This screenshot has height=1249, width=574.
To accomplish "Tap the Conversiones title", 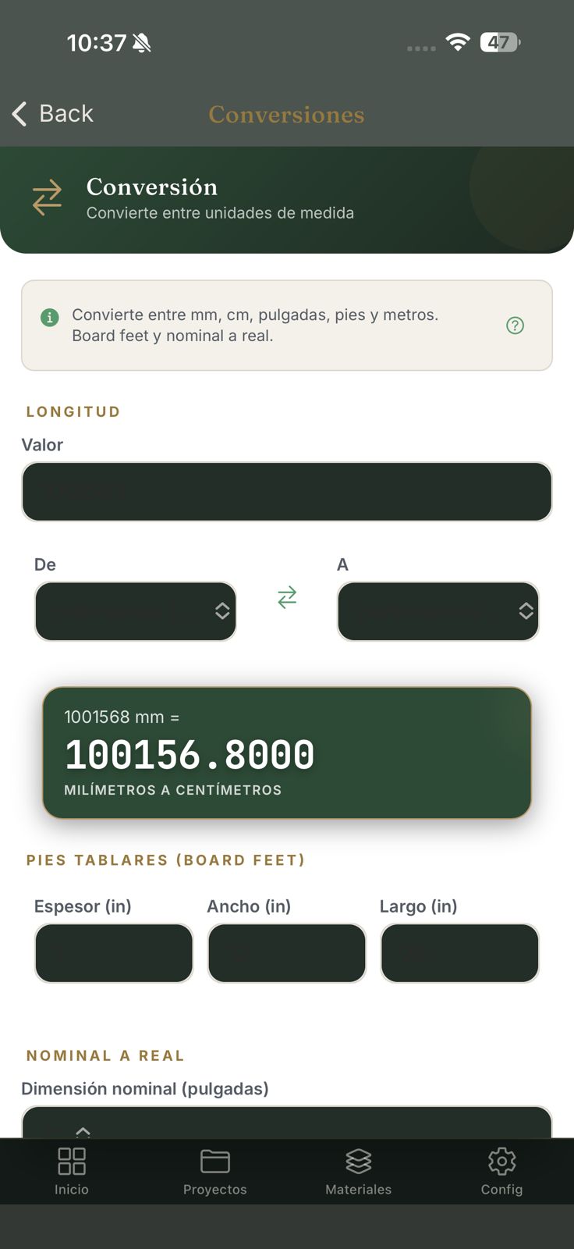I will point(287,115).
